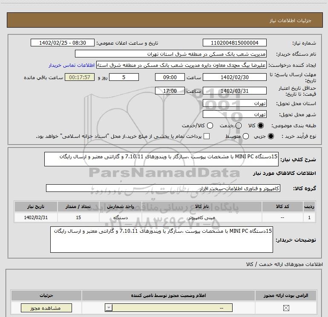Click the remaining days field showing 5
The width and height of the screenshot is (328, 317).
tap(124, 77)
